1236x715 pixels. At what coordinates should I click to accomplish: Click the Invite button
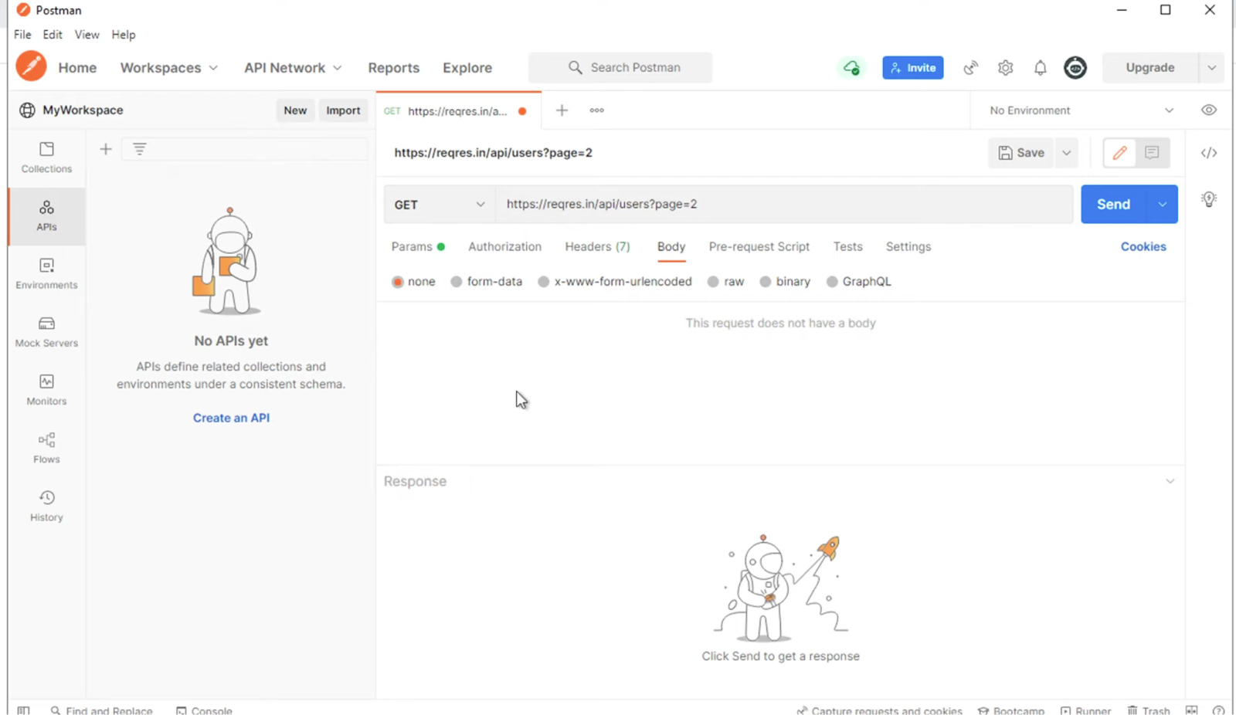[x=912, y=68]
